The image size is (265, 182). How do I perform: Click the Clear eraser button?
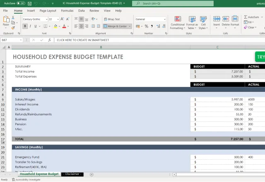click(x=250, y=27)
